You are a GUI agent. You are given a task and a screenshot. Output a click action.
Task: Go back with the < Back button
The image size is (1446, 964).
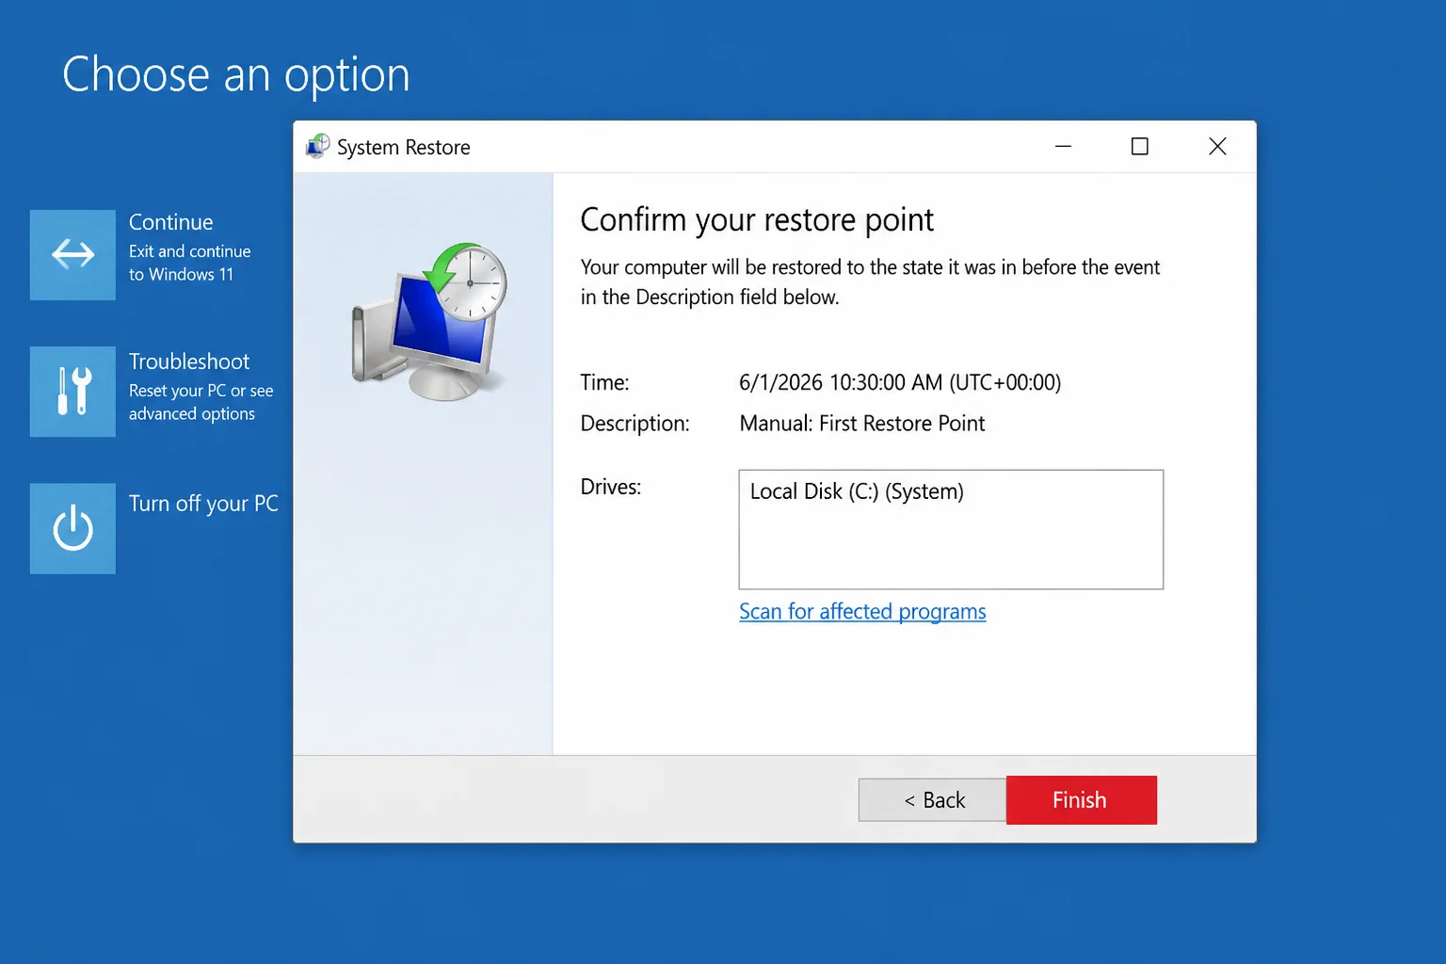pyautogui.click(x=933, y=800)
